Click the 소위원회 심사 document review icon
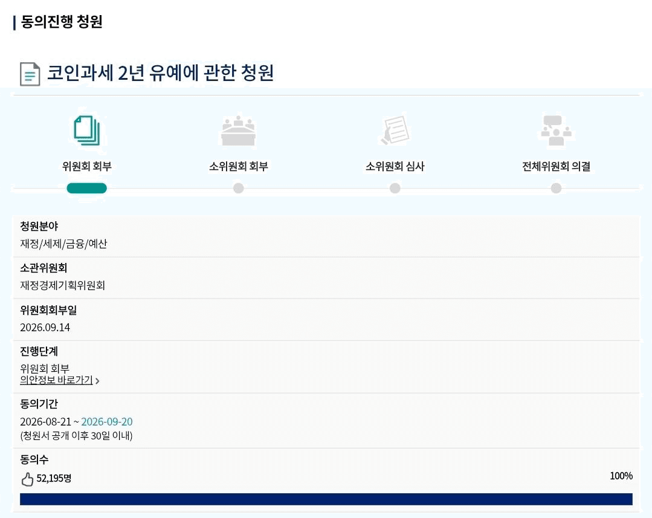Screen dimensions: 652x518 [395, 130]
